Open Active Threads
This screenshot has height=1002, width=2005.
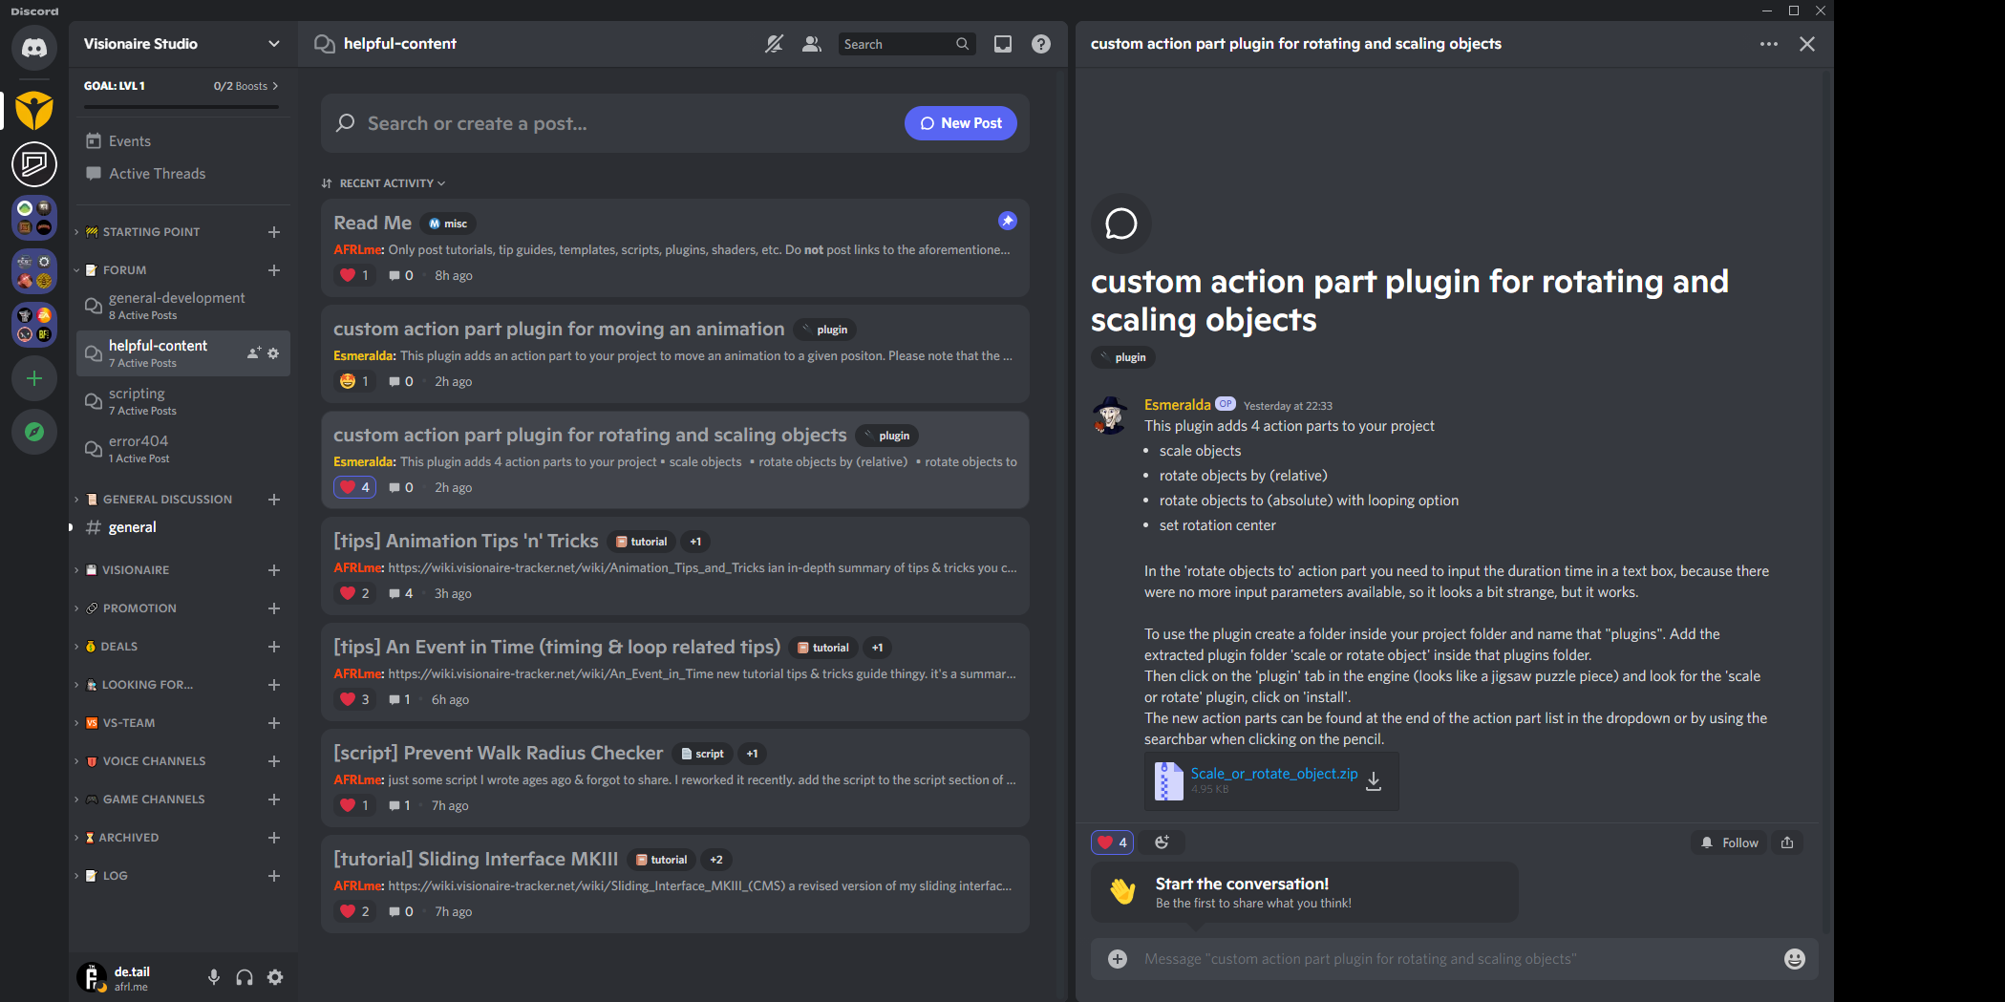click(183, 174)
